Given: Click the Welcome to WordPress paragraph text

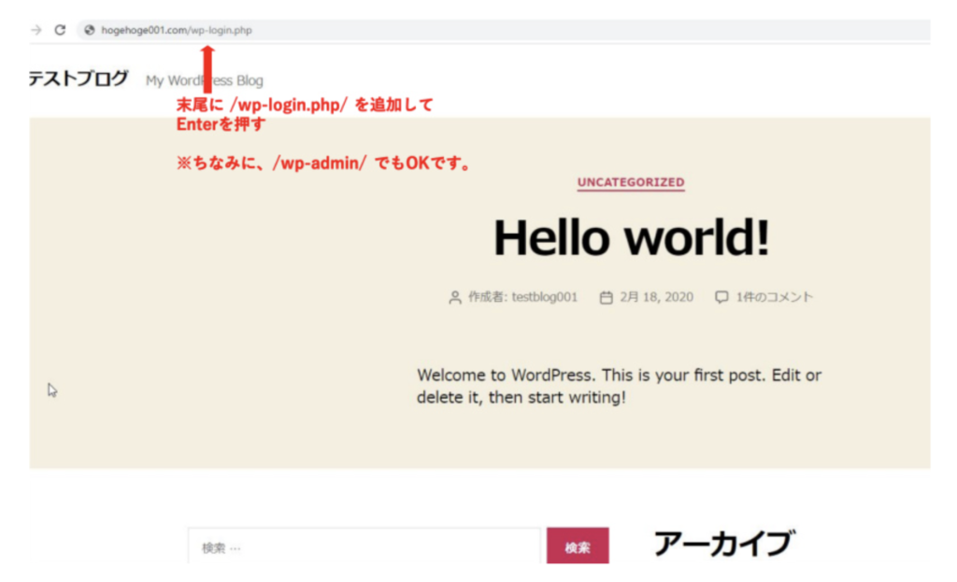Looking at the screenshot, I should pyautogui.click(x=619, y=386).
